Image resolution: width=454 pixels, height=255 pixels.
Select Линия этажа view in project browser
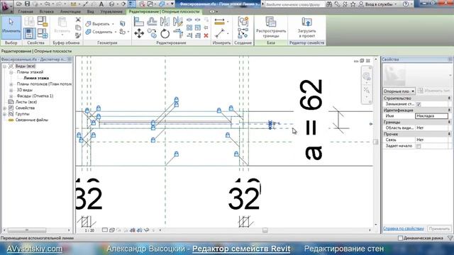tap(36, 78)
